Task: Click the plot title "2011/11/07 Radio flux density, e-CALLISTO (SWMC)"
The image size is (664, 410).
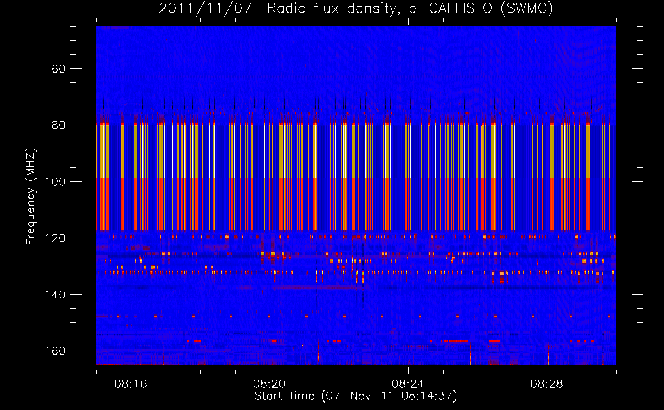Action: pos(356,9)
